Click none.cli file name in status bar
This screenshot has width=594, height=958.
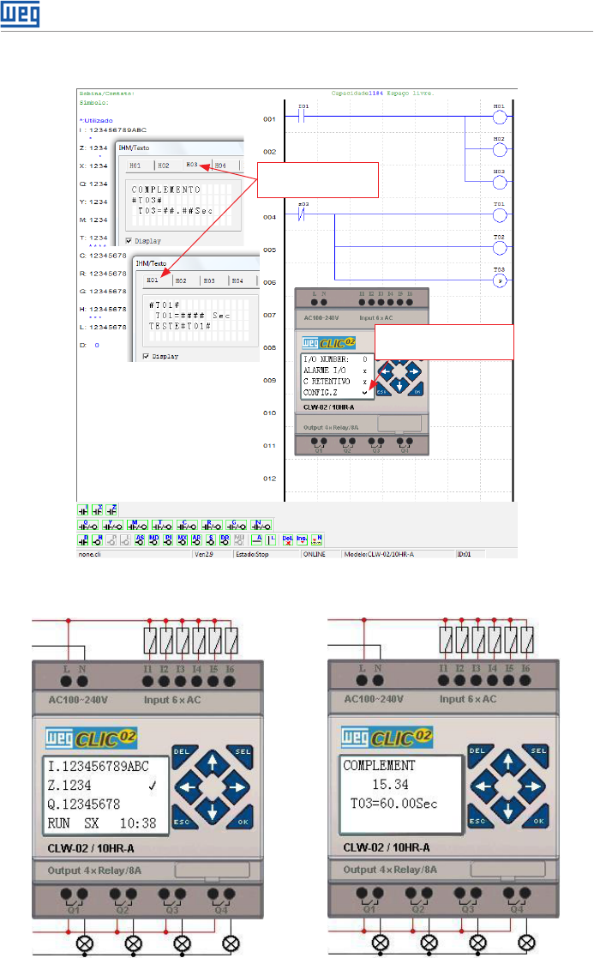(x=90, y=554)
